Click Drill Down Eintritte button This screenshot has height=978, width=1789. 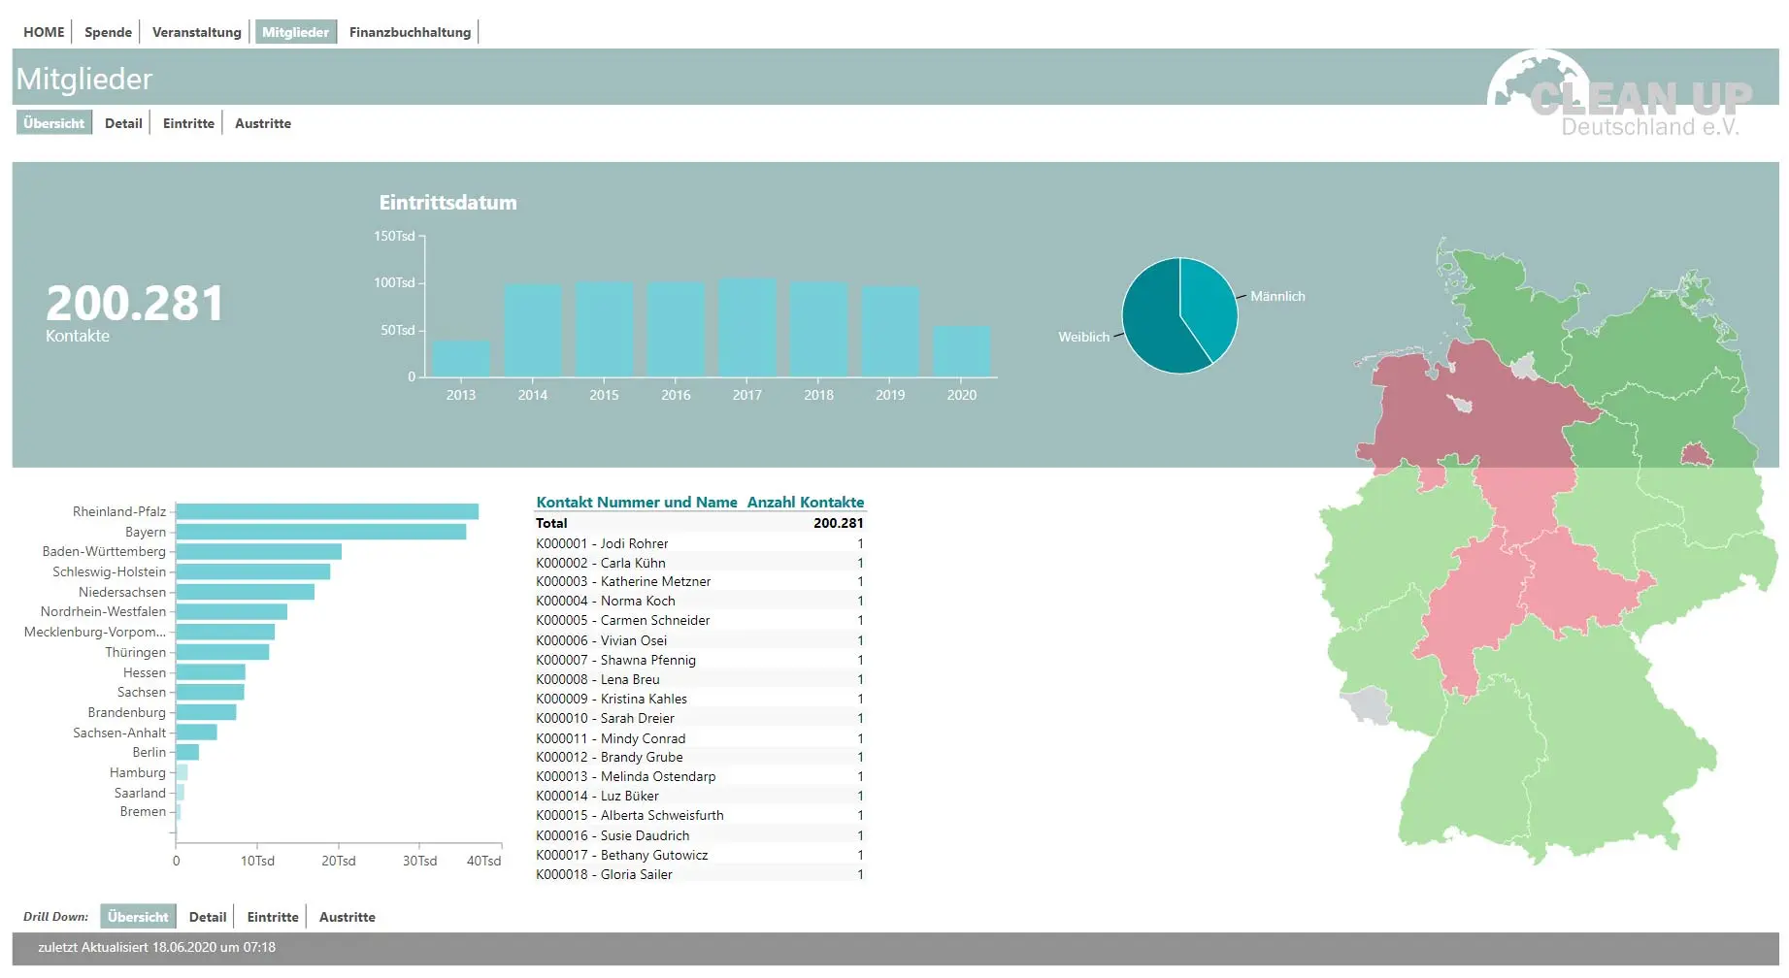pos(273,917)
